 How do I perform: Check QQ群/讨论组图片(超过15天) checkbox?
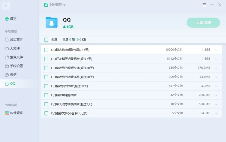[46, 50]
